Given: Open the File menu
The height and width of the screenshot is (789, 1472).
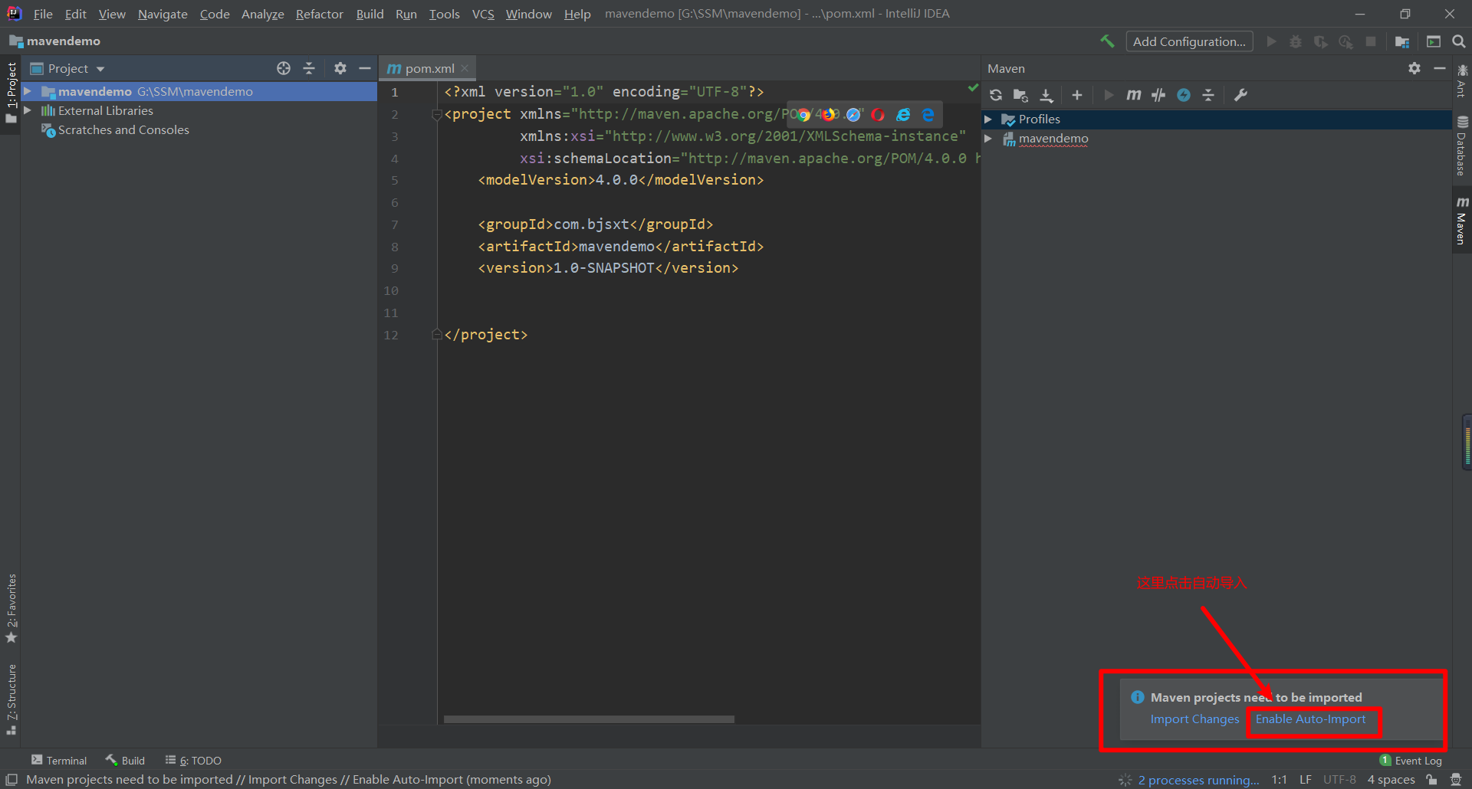Looking at the screenshot, I should coord(43,14).
